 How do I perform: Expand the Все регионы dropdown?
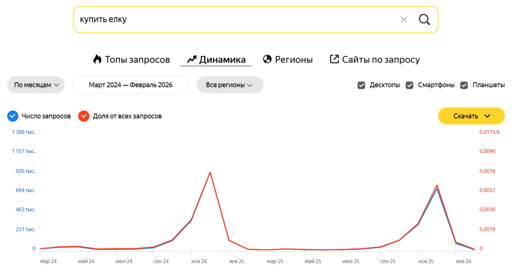pos(229,85)
